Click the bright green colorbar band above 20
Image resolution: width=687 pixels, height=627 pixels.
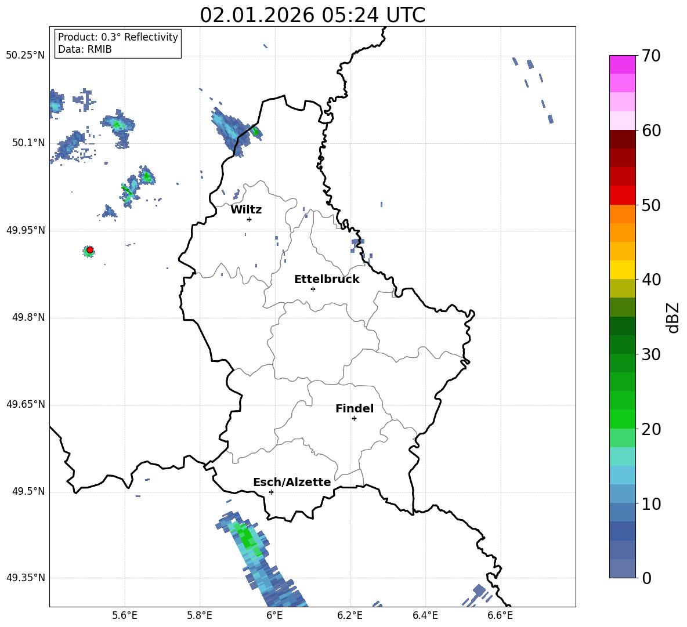622,419
